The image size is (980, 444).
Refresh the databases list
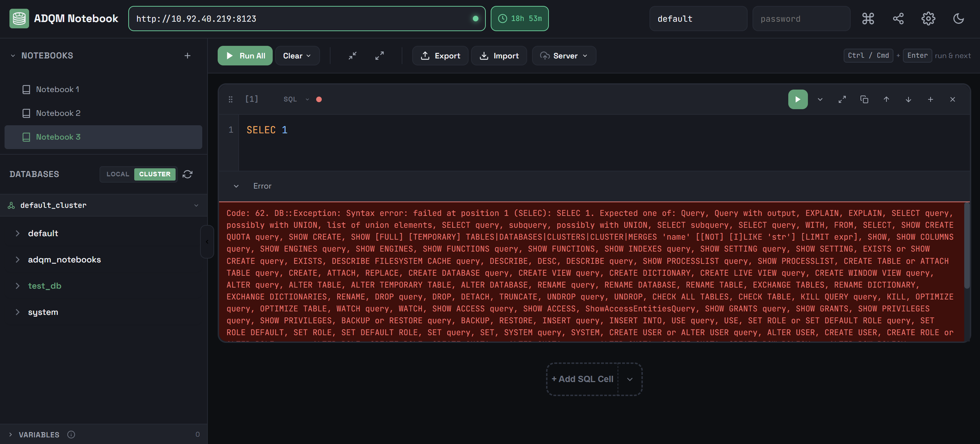pyautogui.click(x=188, y=174)
